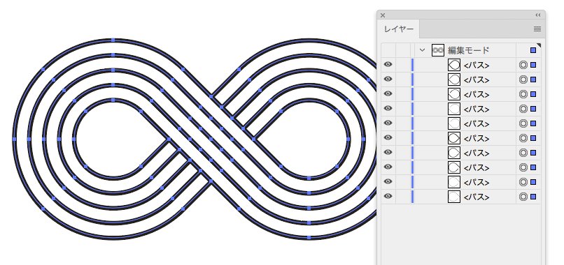Close the Layers panel with X
564x265 pixels.
pyautogui.click(x=383, y=15)
